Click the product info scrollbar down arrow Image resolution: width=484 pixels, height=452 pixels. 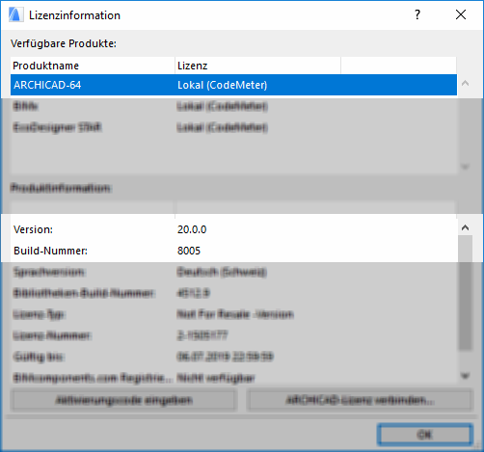pyautogui.click(x=465, y=375)
